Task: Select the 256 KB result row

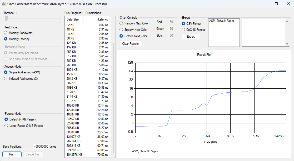Action: pyautogui.click(x=88, y=52)
